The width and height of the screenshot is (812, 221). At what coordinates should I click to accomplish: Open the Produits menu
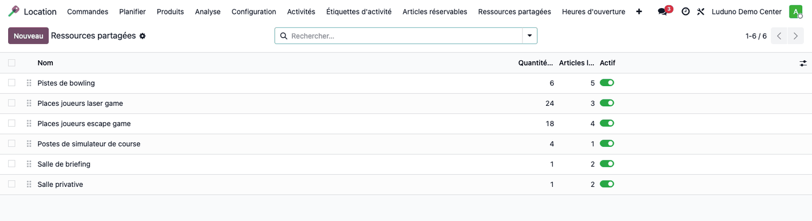click(171, 12)
